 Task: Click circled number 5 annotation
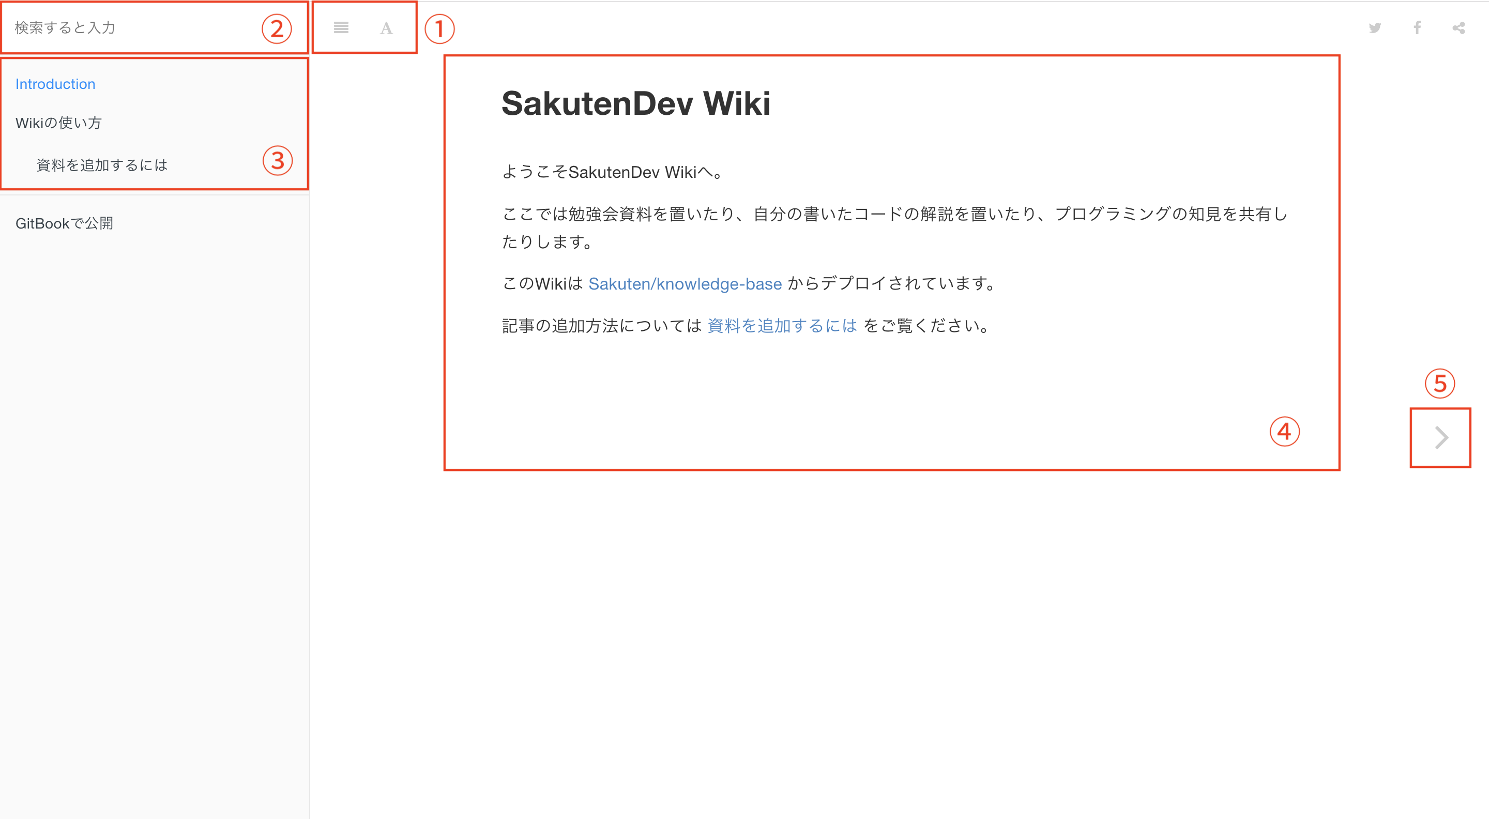[1440, 384]
